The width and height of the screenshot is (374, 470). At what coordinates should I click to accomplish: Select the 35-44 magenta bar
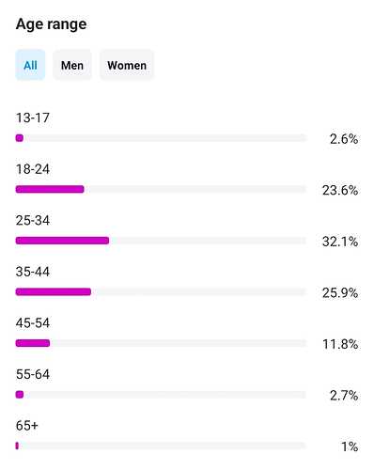pos(54,292)
